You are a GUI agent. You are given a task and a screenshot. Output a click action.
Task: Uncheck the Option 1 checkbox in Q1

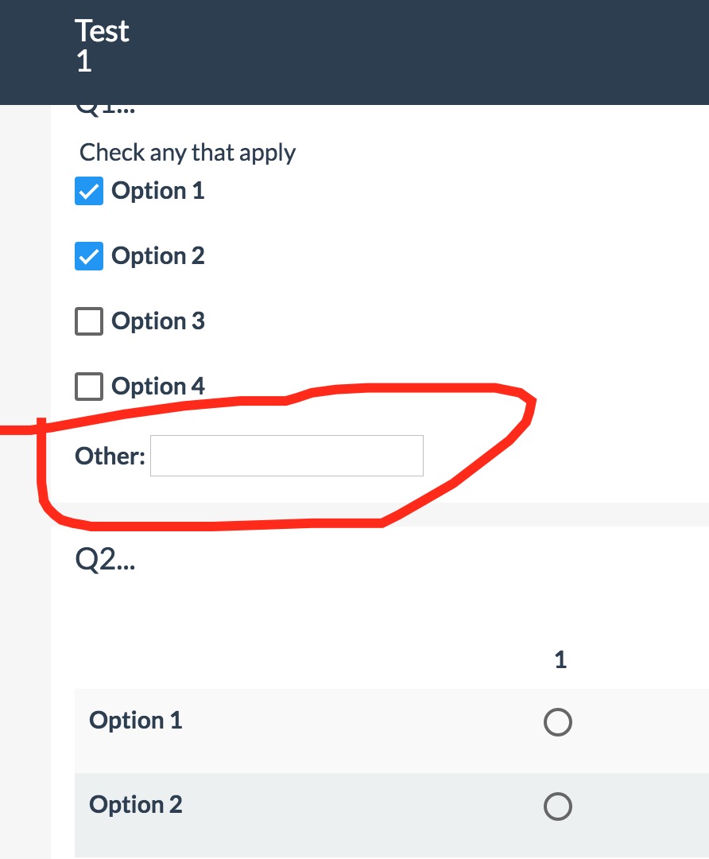point(89,192)
